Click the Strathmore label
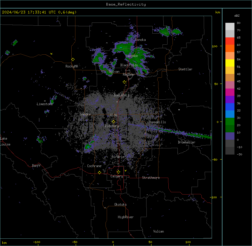 pos(151,178)
